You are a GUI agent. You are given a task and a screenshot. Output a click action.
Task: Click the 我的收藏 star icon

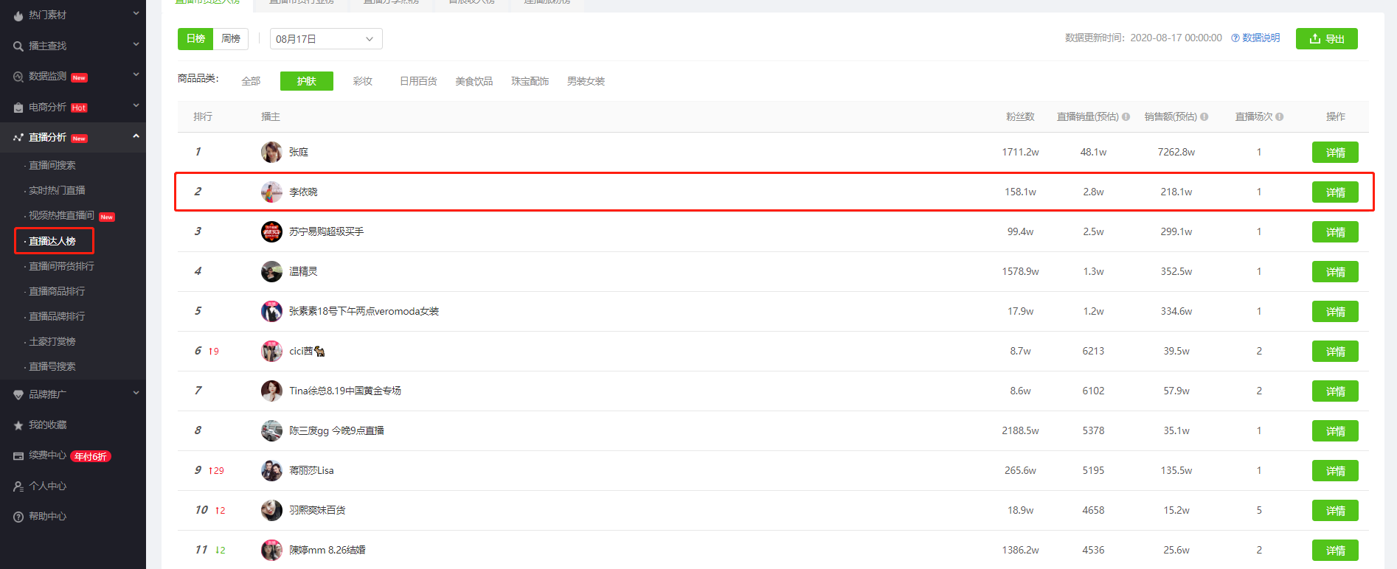[x=18, y=425]
